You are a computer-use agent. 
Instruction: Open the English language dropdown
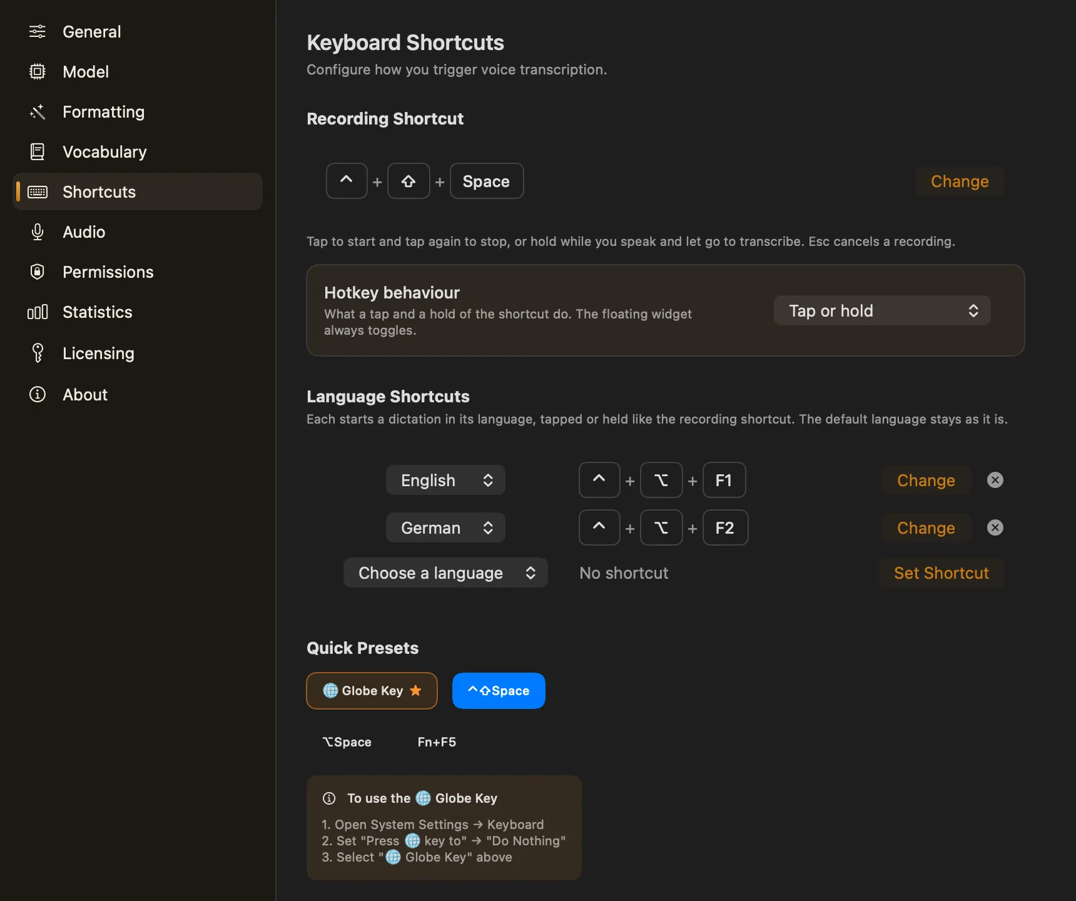point(445,480)
